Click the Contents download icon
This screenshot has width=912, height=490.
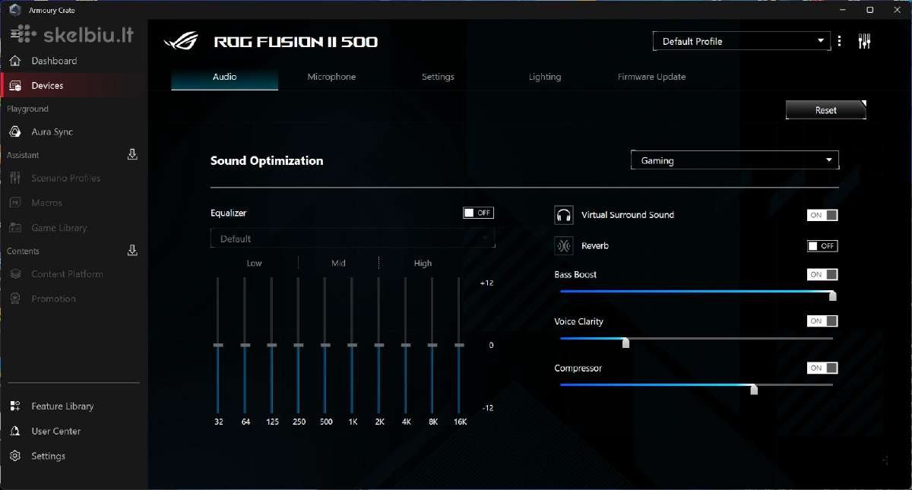132,251
